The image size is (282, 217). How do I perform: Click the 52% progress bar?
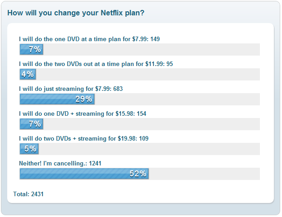coord(84,174)
